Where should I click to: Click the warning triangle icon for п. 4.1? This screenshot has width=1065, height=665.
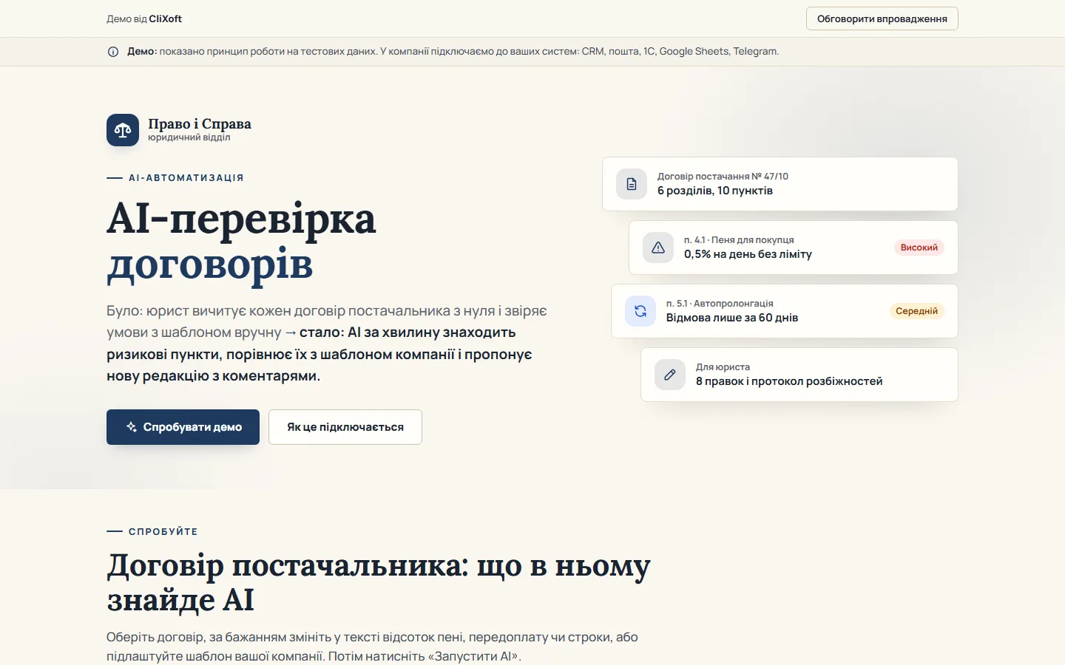(x=658, y=248)
